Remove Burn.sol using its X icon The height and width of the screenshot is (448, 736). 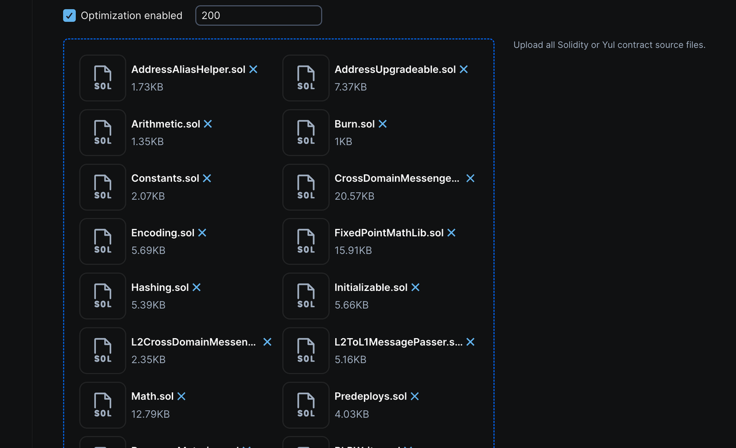tap(382, 124)
